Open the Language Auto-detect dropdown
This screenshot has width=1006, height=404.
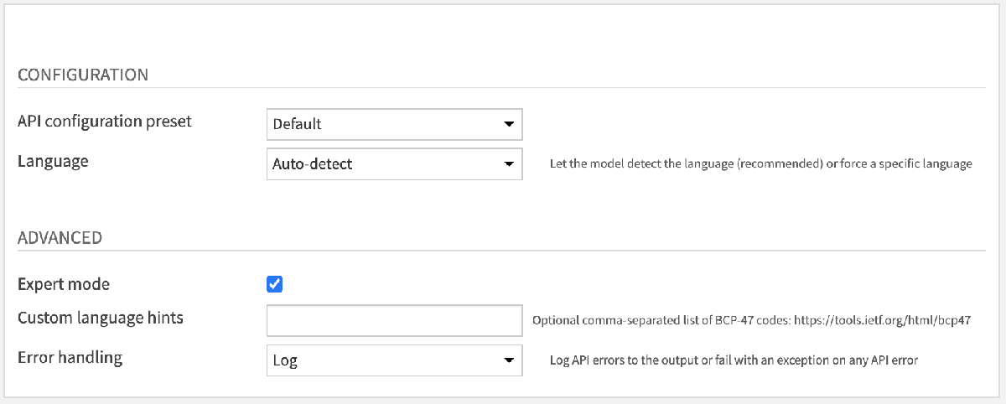394,164
